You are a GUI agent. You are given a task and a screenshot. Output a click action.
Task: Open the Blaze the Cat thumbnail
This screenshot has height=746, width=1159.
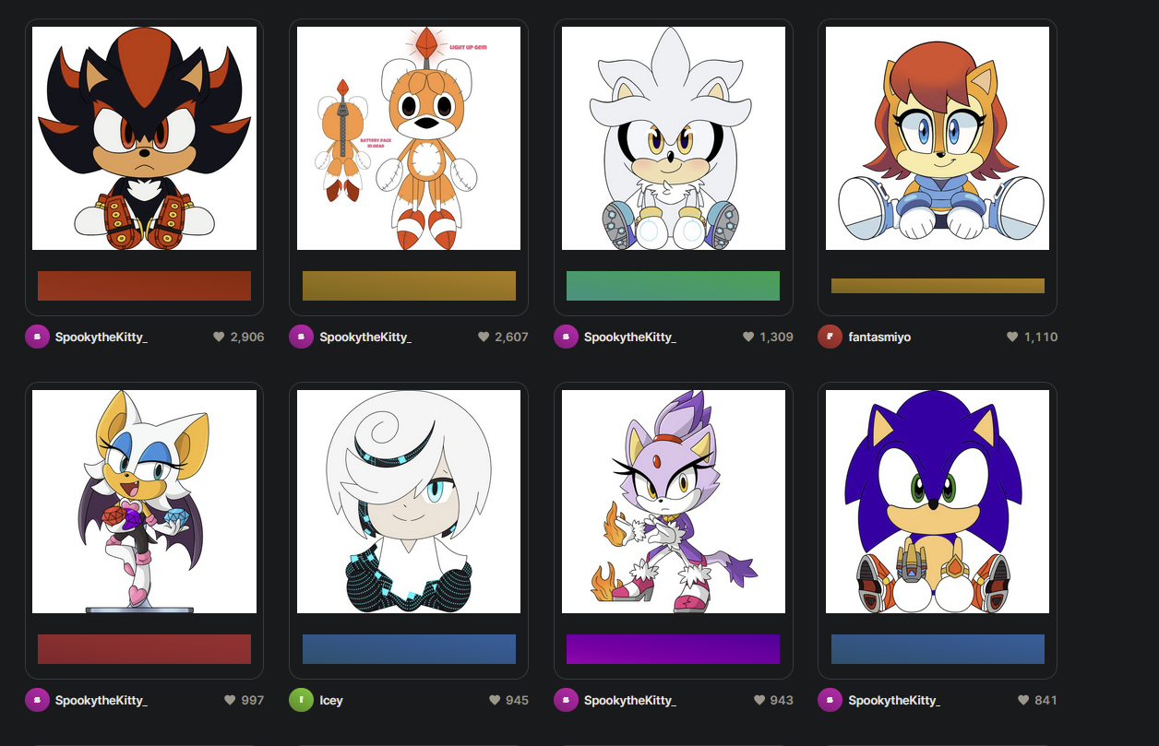[x=674, y=502]
